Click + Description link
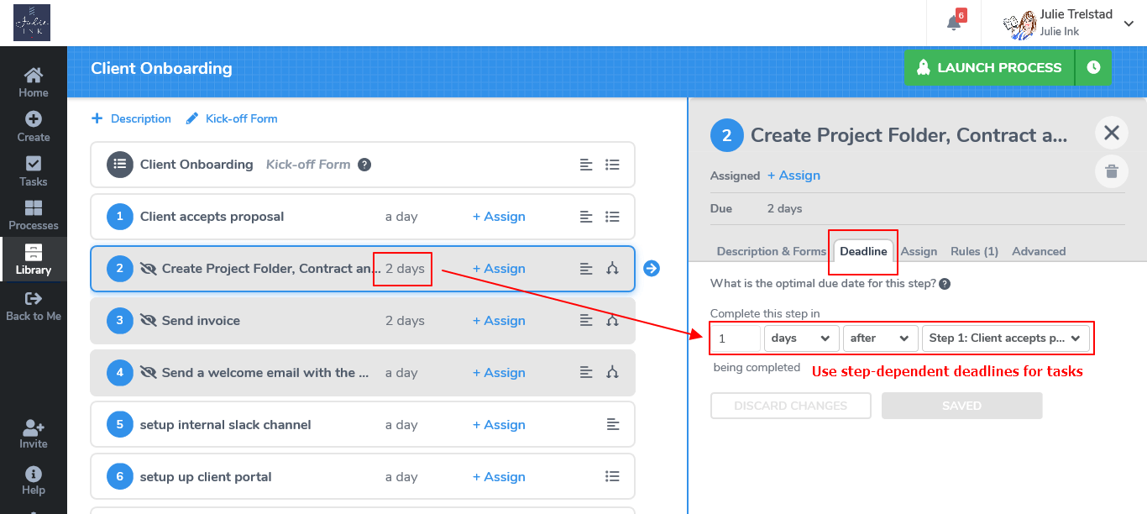1147x514 pixels. [x=131, y=119]
